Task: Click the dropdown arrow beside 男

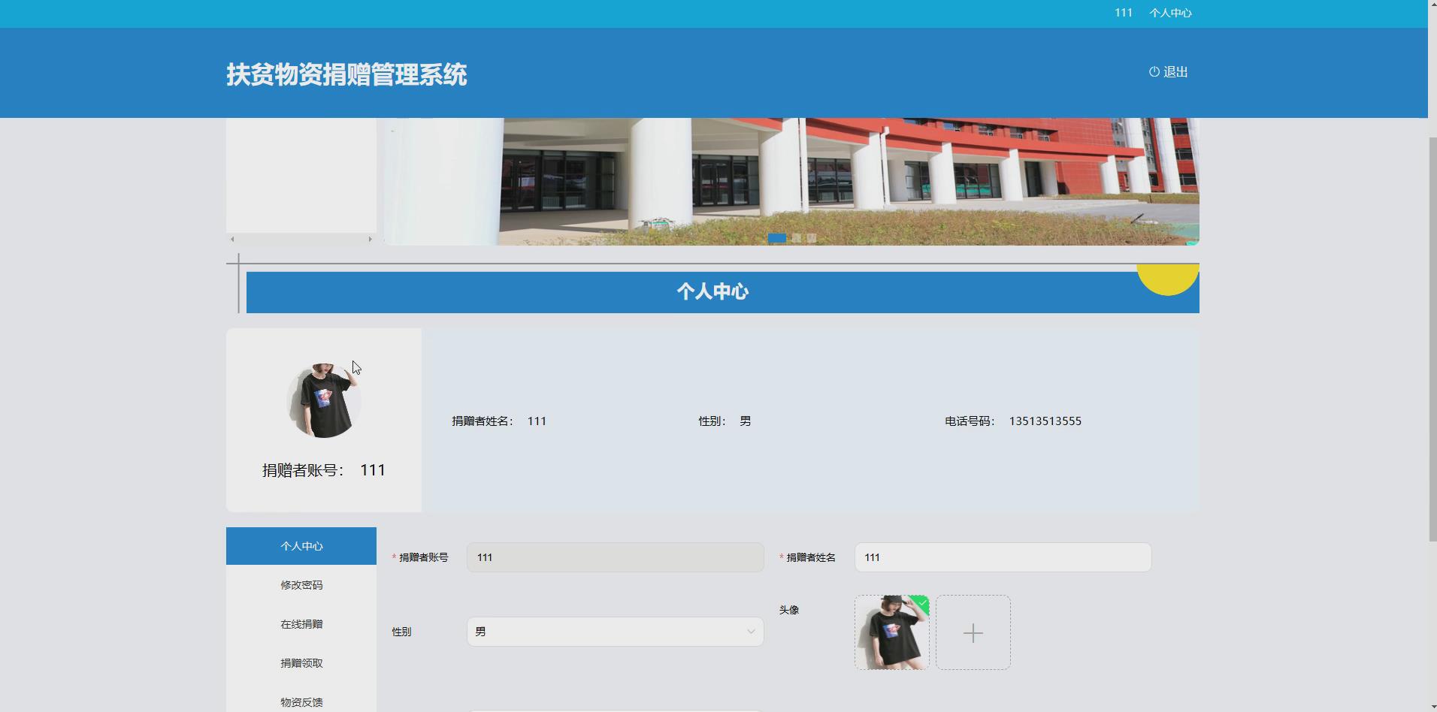Action: tap(750, 632)
